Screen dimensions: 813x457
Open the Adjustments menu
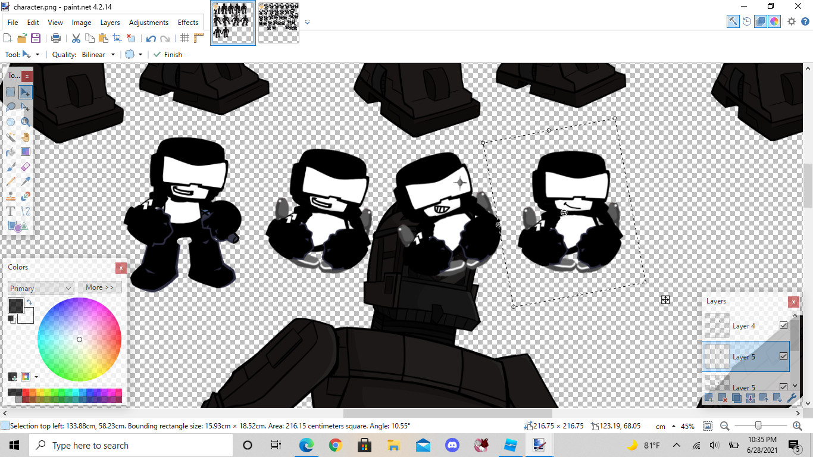point(148,23)
